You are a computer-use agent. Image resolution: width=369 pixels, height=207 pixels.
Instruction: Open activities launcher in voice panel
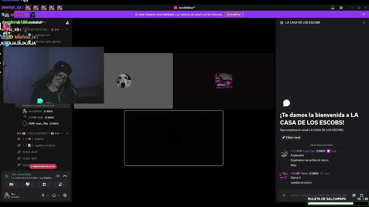(x=44, y=184)
